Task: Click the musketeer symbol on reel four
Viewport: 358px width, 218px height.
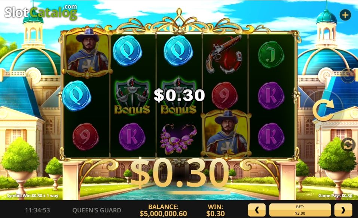Action: (226, 134)
